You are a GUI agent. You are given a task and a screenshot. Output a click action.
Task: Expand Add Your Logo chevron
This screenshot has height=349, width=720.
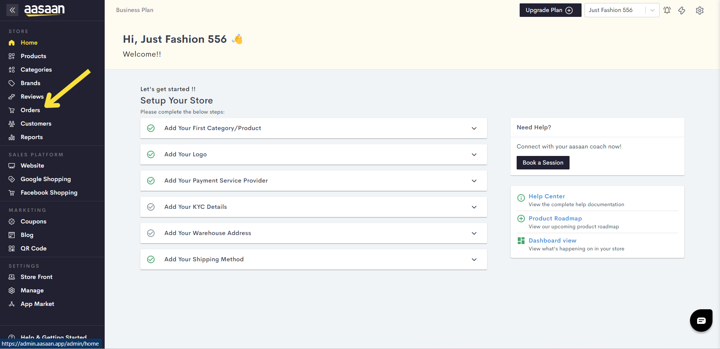coord(474,155)
